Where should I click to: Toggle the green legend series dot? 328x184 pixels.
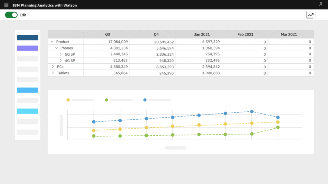[x=106, y=100]
